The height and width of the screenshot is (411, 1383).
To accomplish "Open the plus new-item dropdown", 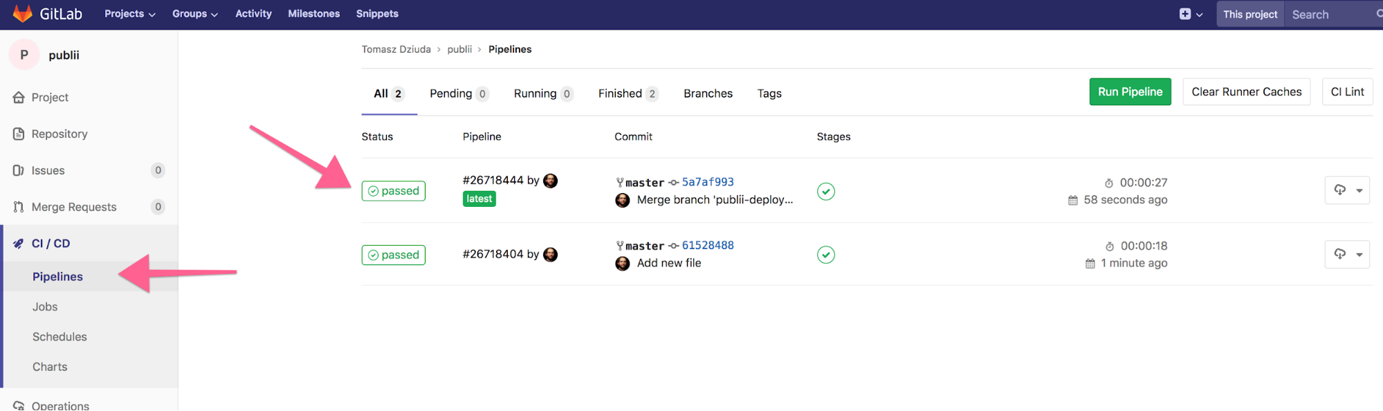I will (1190, 14).
